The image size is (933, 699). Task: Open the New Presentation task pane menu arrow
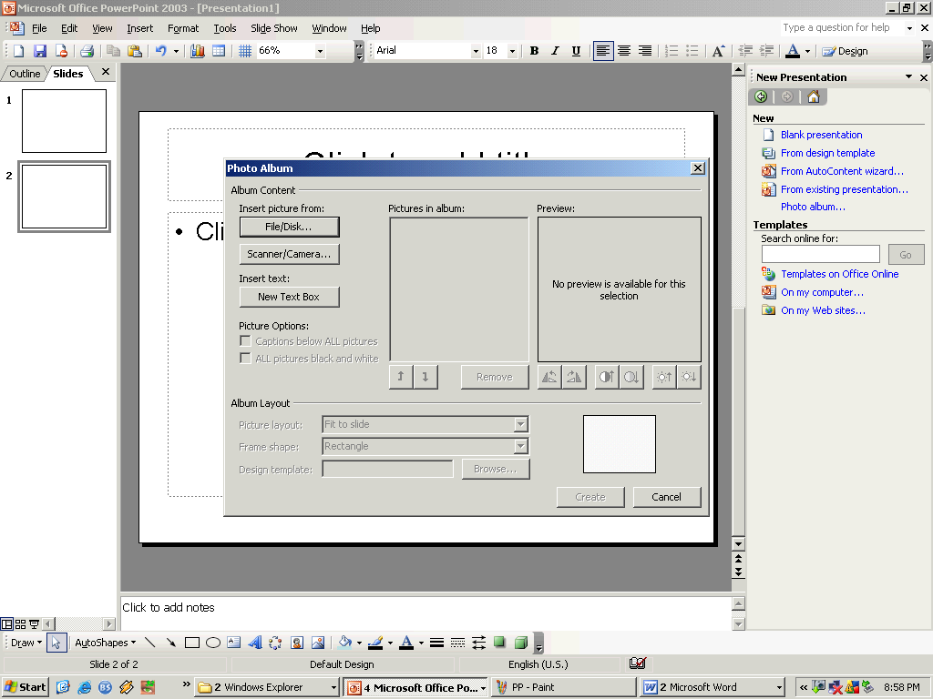[x=908, y=76]
